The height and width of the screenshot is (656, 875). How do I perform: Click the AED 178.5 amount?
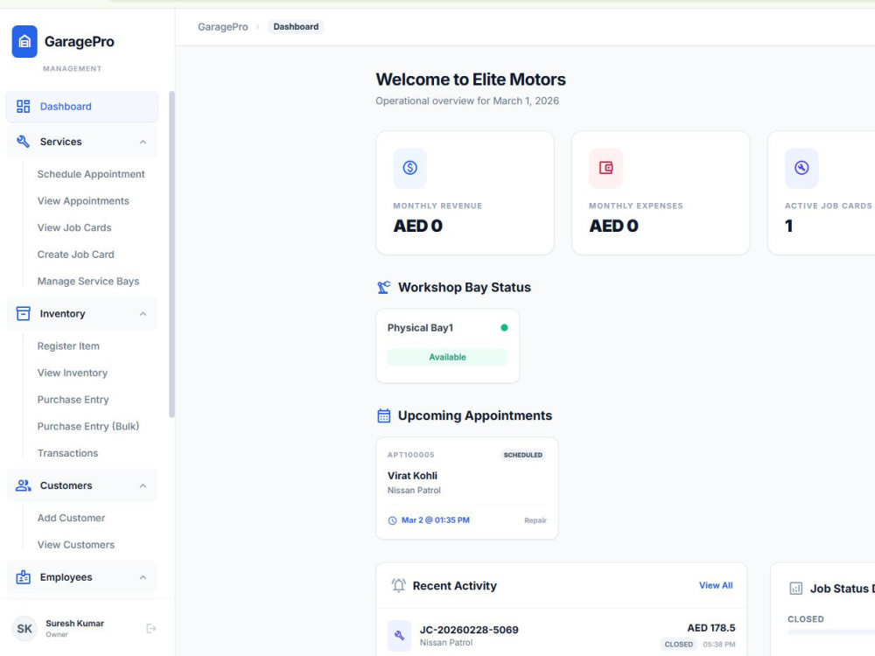710,628
